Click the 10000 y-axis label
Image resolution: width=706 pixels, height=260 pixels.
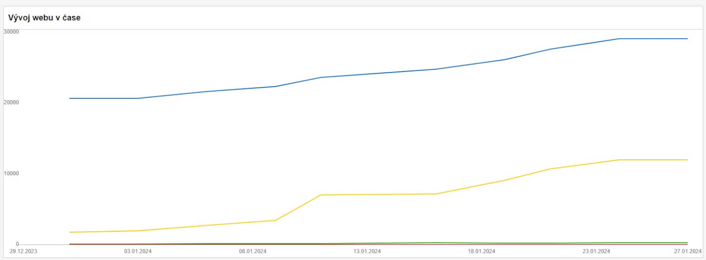(x=11, y=173)
